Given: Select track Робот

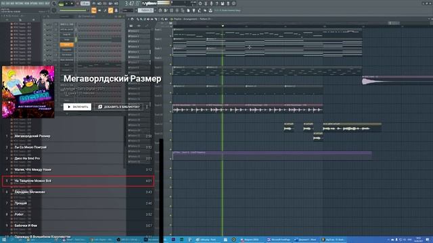Looking at the screenshot, I should tap(19, 215).
